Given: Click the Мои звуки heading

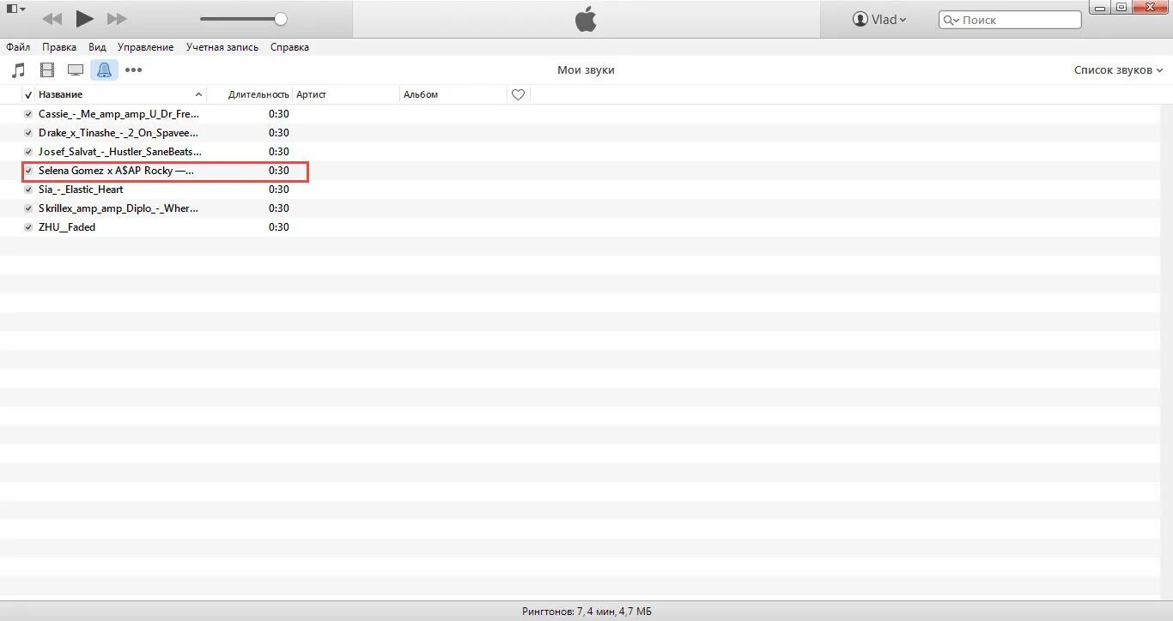Looking at the screenshot, I should coord(586,70).
